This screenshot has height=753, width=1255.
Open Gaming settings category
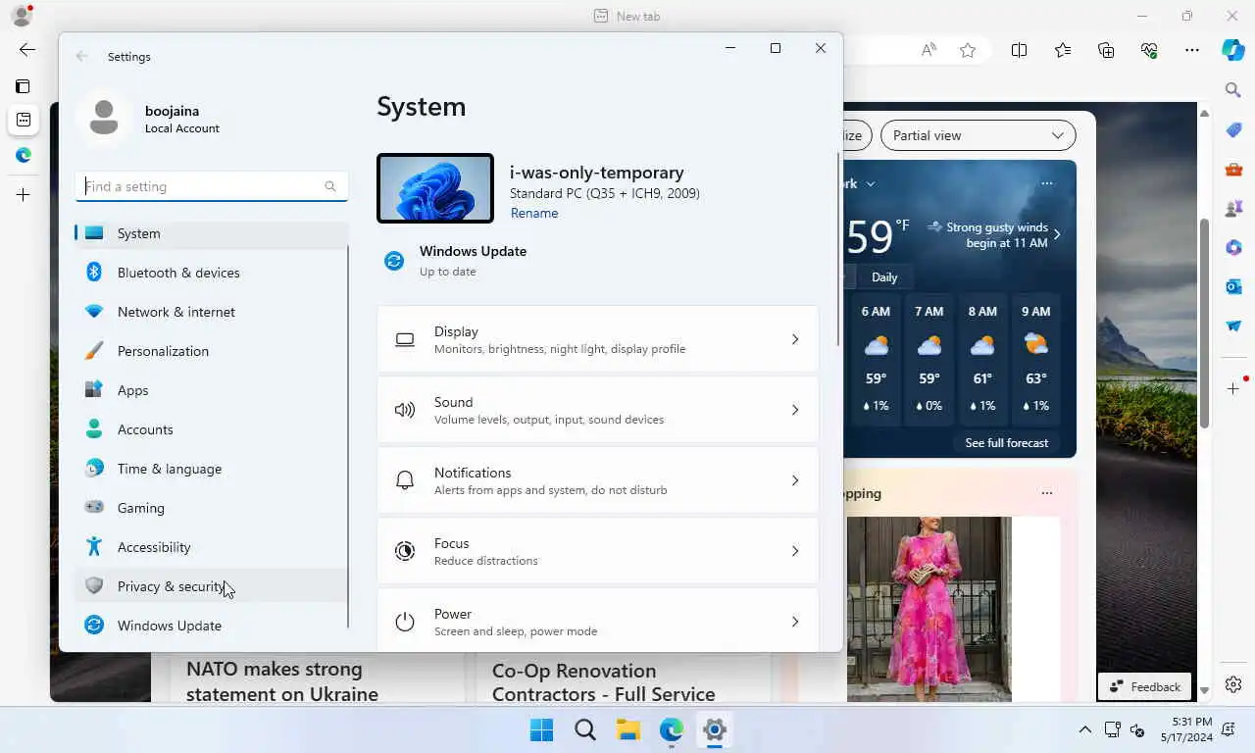211,508
